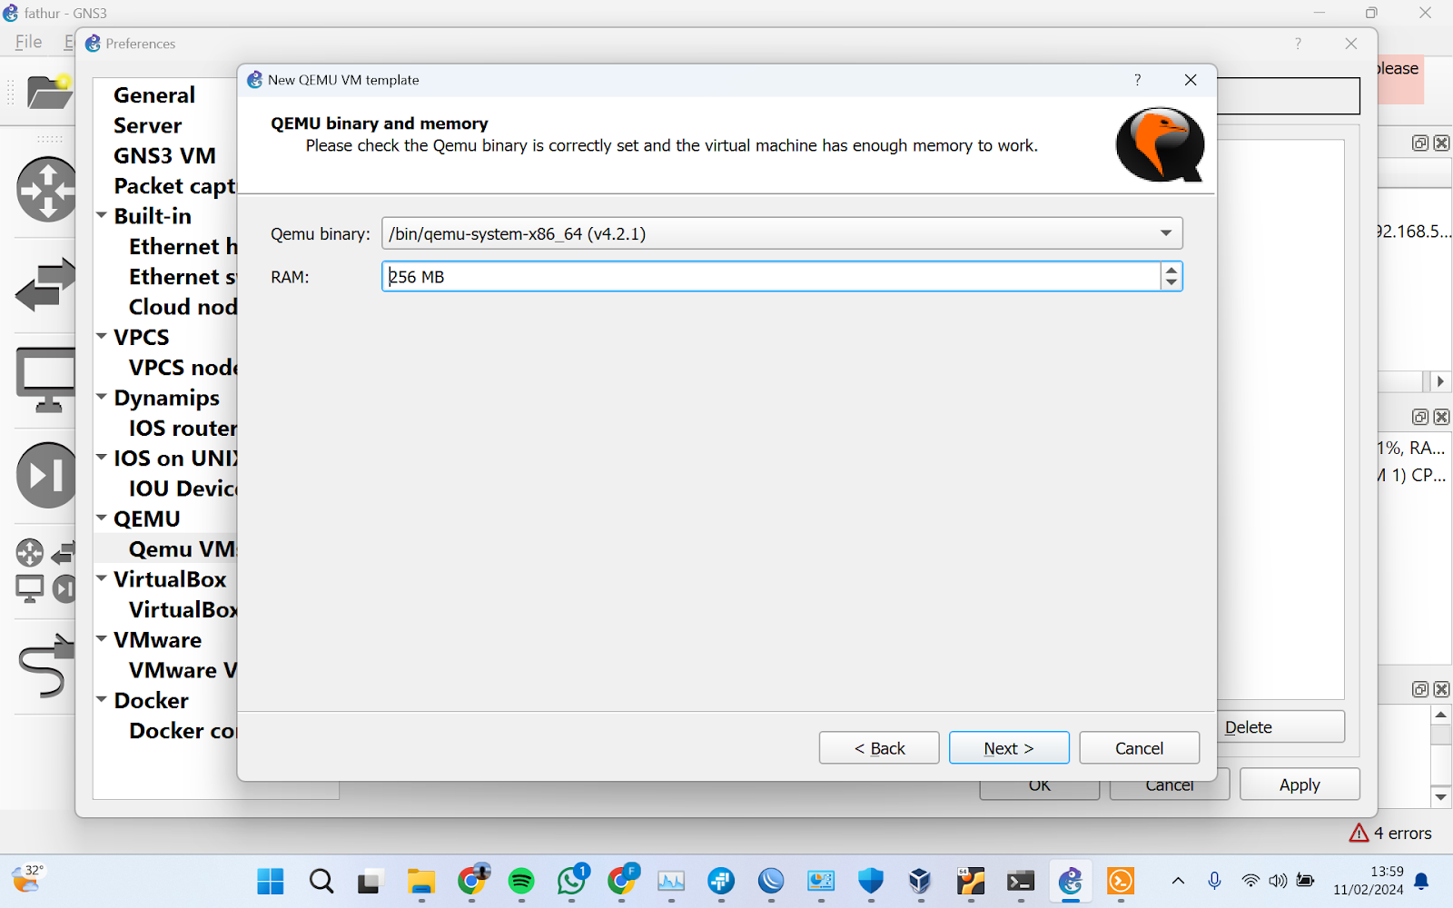Image resolution: width=1453 pixels, height=908 pixels.
Task: Click help question mark in Preferences window
Action: [x=1298, y=44]
